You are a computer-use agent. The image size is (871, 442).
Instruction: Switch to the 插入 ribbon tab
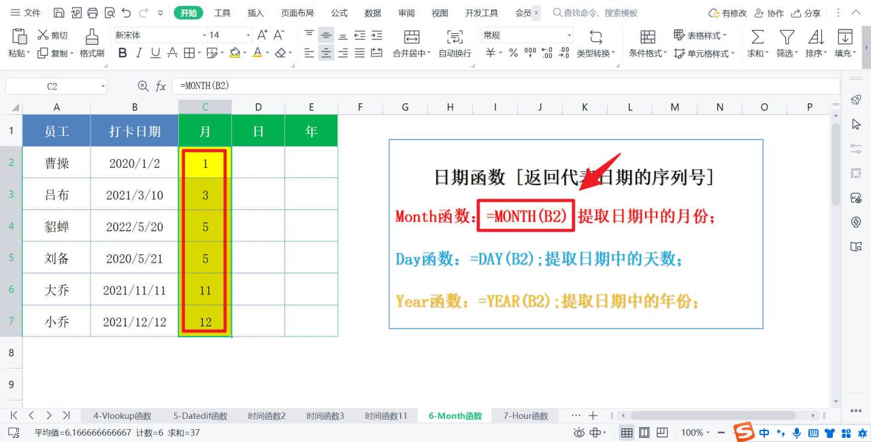coord(256,13)
